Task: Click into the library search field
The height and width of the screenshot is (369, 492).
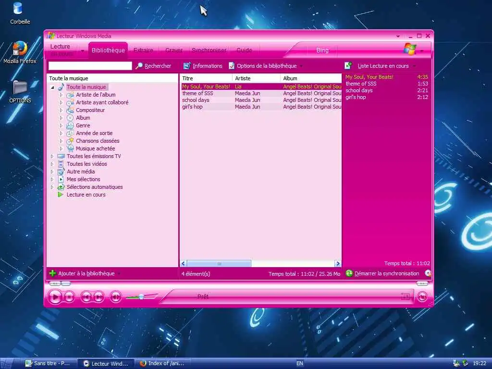Action: 90,65
